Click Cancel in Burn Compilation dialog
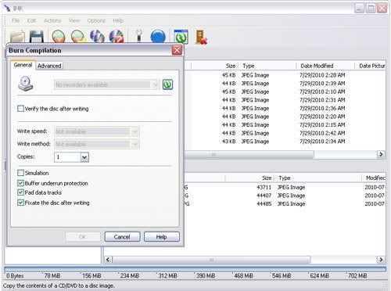391x291 pixels. (x=122, y=237)
